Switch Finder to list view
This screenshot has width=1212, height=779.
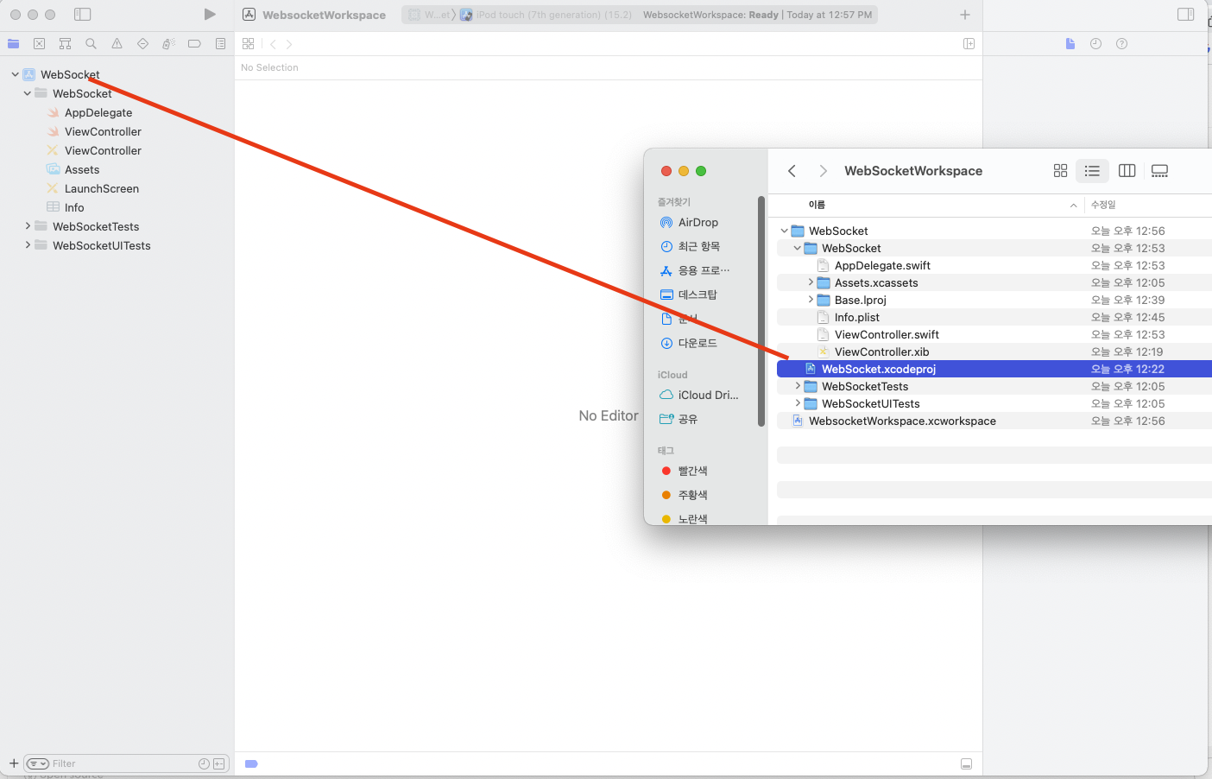1092,171
